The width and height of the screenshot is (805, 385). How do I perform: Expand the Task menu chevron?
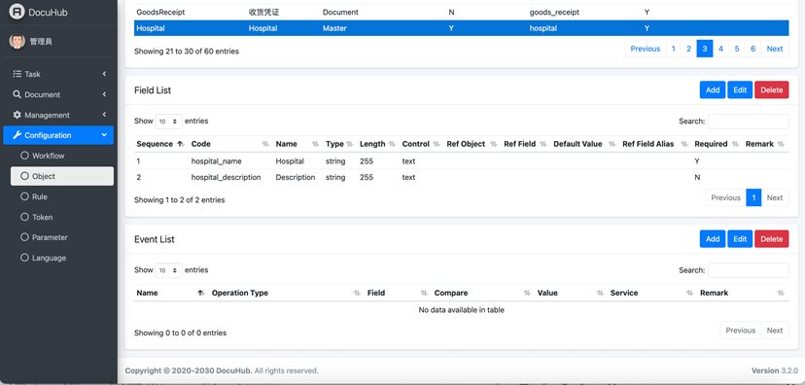104,74
